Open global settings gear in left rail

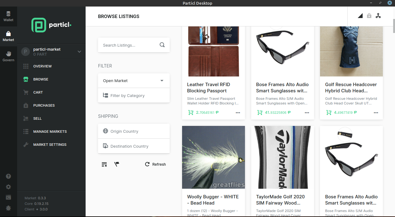(8, 187)
